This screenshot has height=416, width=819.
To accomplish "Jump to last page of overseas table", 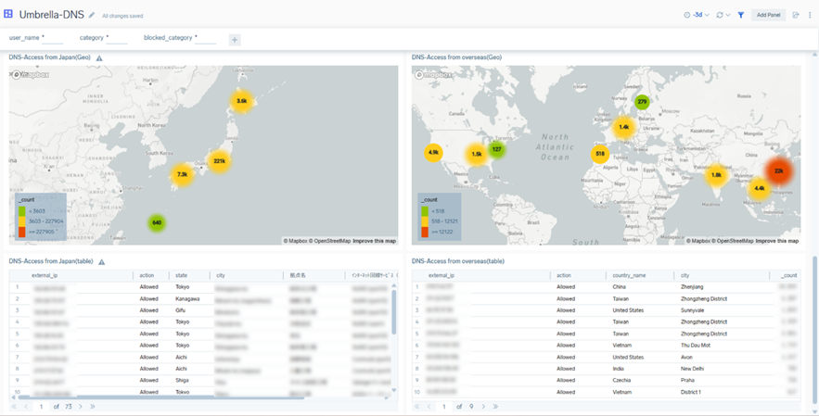I will click(x=495, y=406).
